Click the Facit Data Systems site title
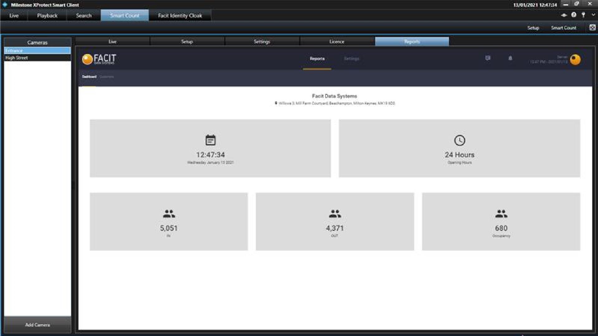This screenshot has height=336, width=598. [335, 96]
